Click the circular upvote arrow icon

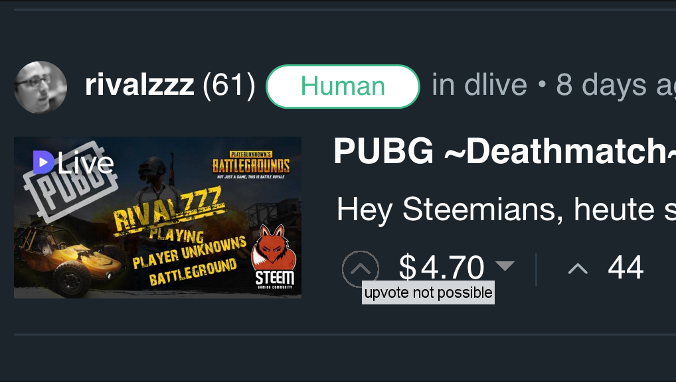361,269
